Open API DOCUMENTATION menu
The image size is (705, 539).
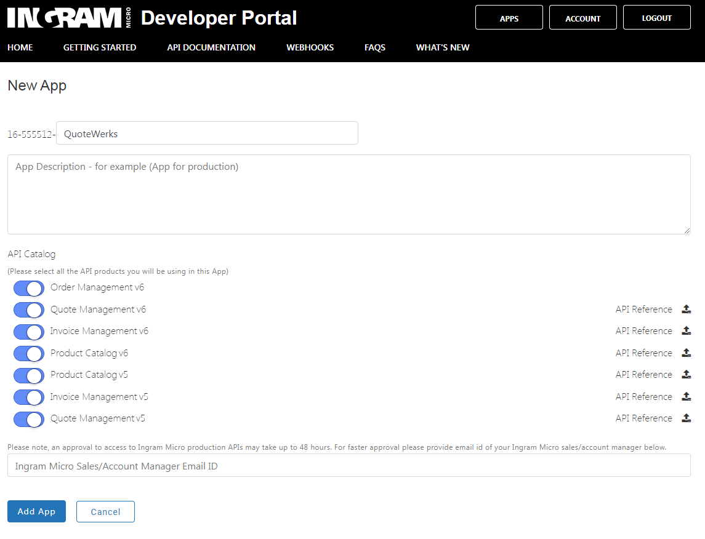211,47
